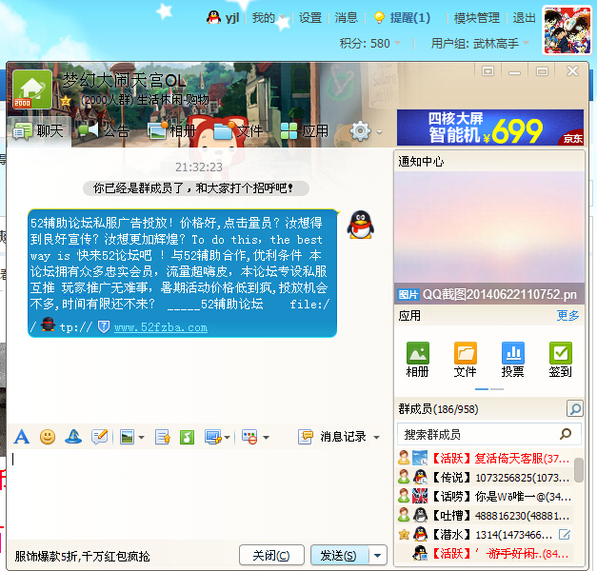The width and height of the screenshot is (597, 571).
Task: Click the 服饰爆款5折 ad text
Action: [x=82, y=556]
